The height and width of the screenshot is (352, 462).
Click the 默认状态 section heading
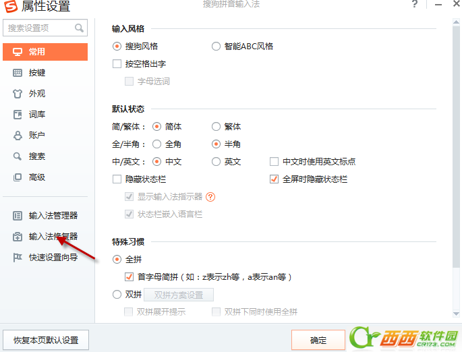pos(128,109)
